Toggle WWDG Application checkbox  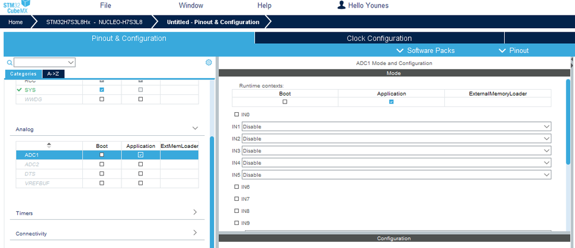[x=140, y=99]
